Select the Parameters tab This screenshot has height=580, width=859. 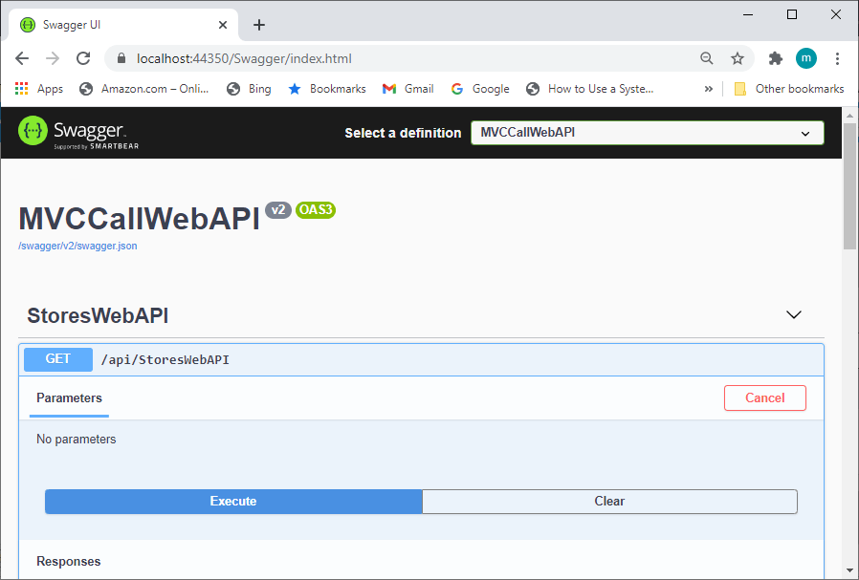click(68, 397)
